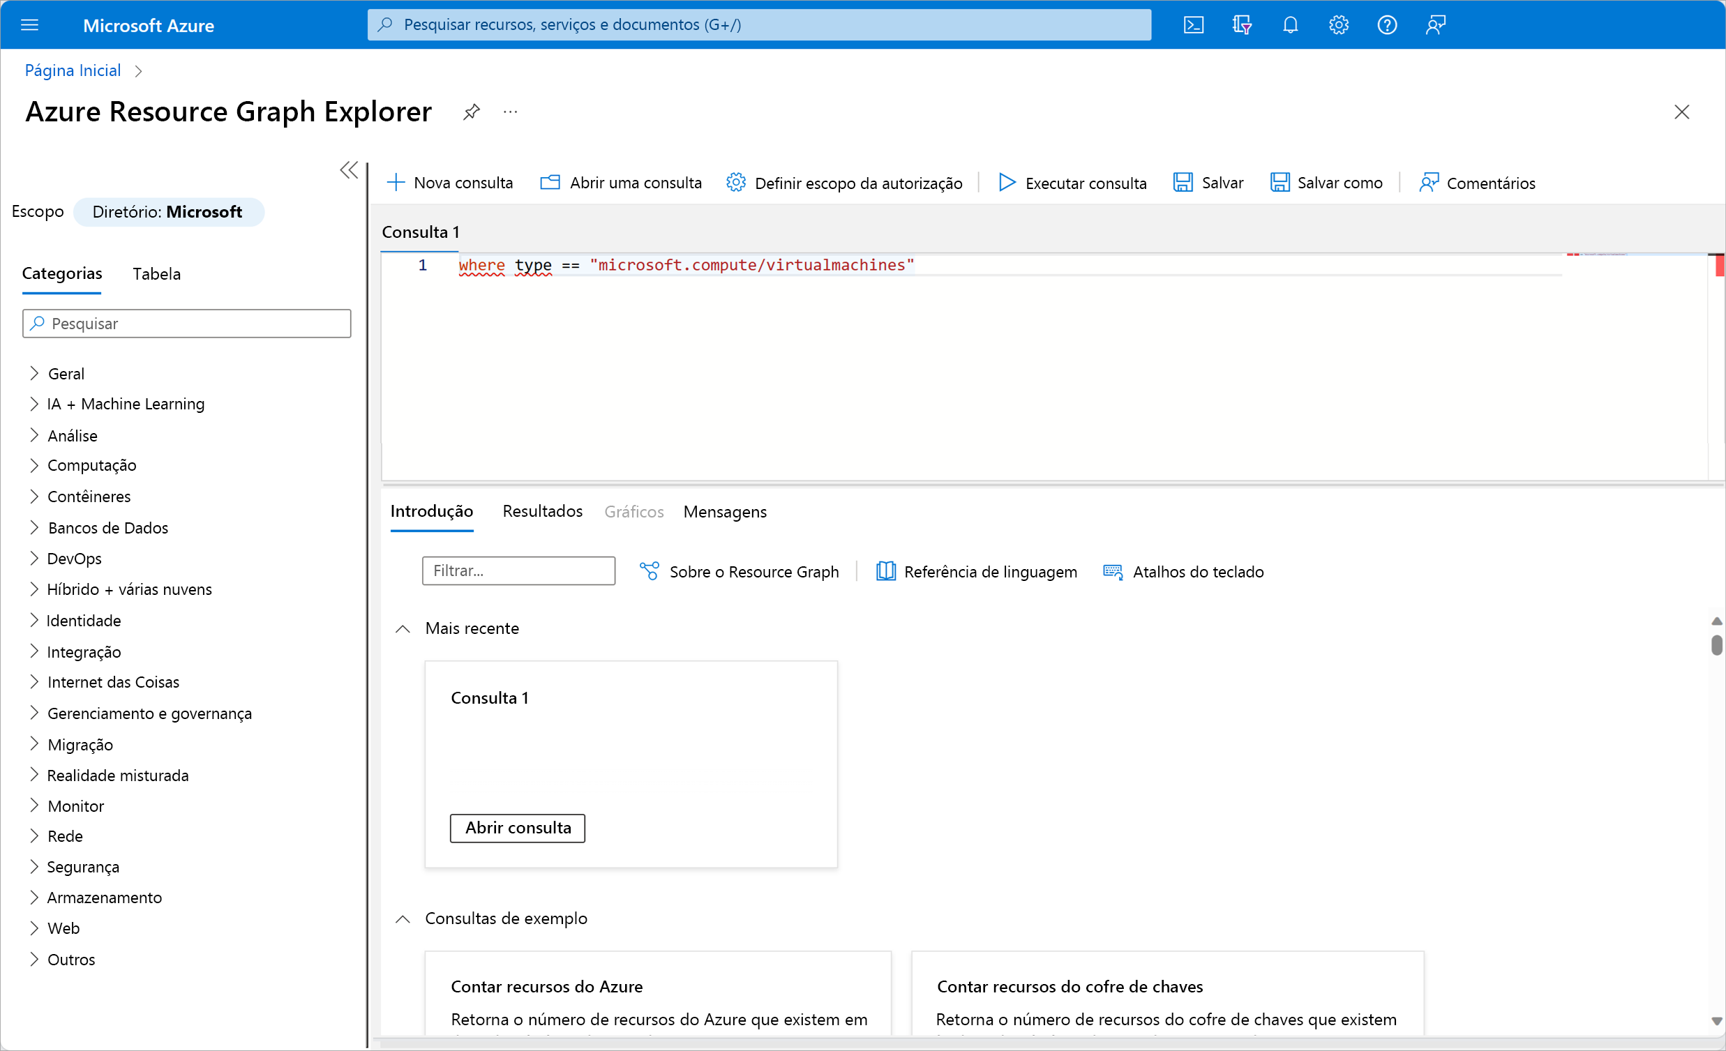This screenshot has width=1726, height=1051.
Task: Expand Híbrido + várias nuvens category
Action: click(33, 589)
